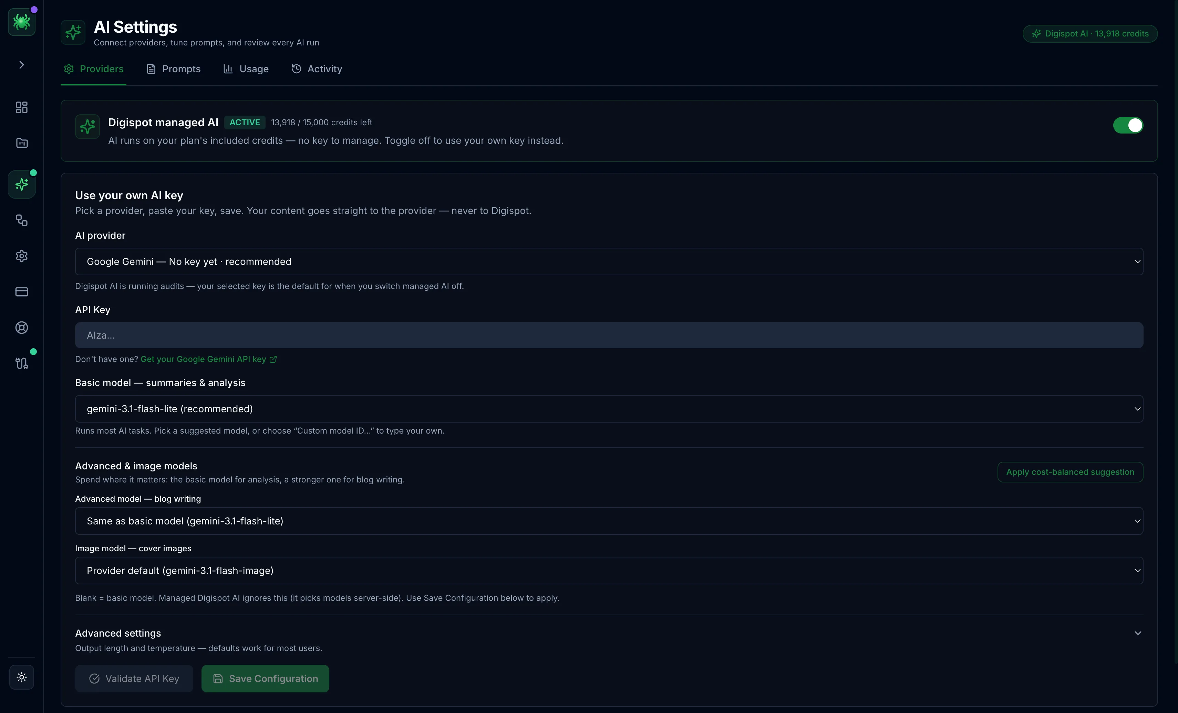Open the AI provider dropdown

609,261
